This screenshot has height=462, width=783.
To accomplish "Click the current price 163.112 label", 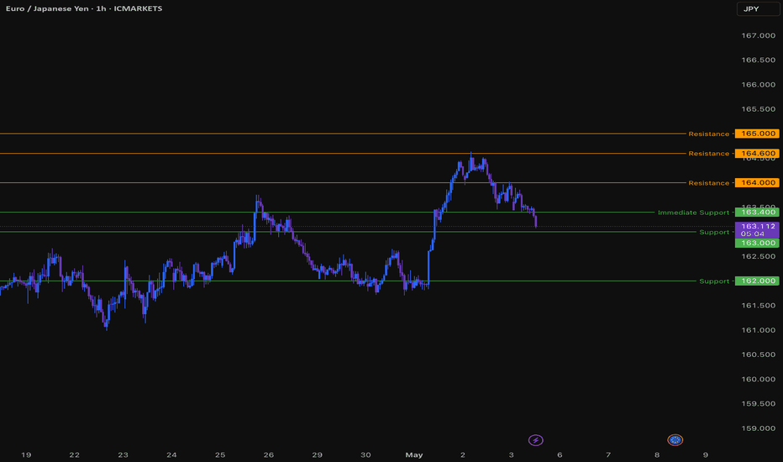I will (757, 230).
